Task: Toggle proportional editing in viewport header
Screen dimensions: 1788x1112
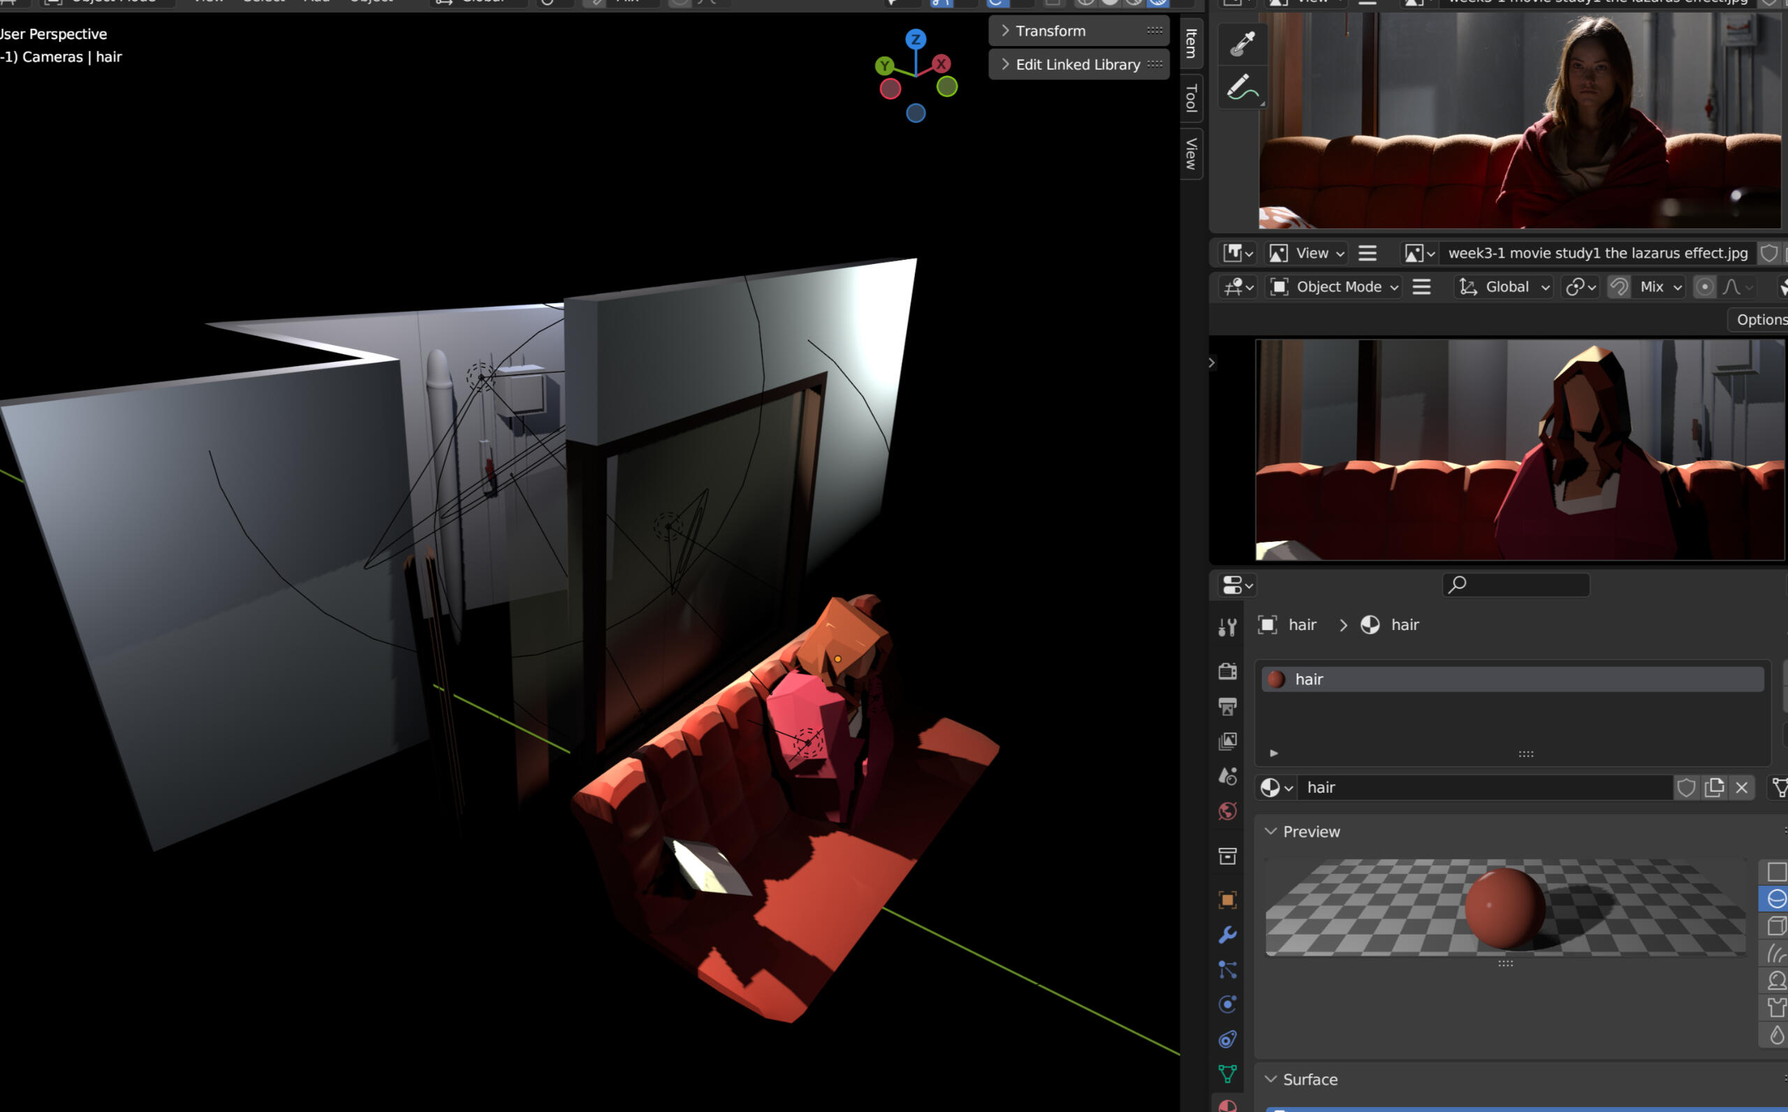Action: (1704, 287)
